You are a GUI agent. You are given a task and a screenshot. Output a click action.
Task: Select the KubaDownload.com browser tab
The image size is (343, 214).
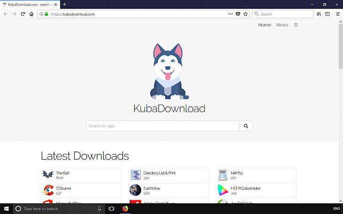[30, 4]
